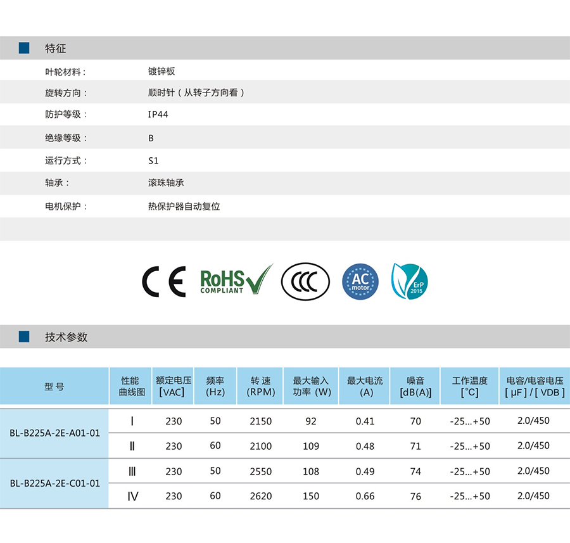
Task: Click the noise value 76
Action: 415,496
